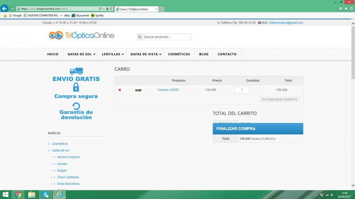
Task: Click the network signal tray icon
Action: click(x=327, y=195)
